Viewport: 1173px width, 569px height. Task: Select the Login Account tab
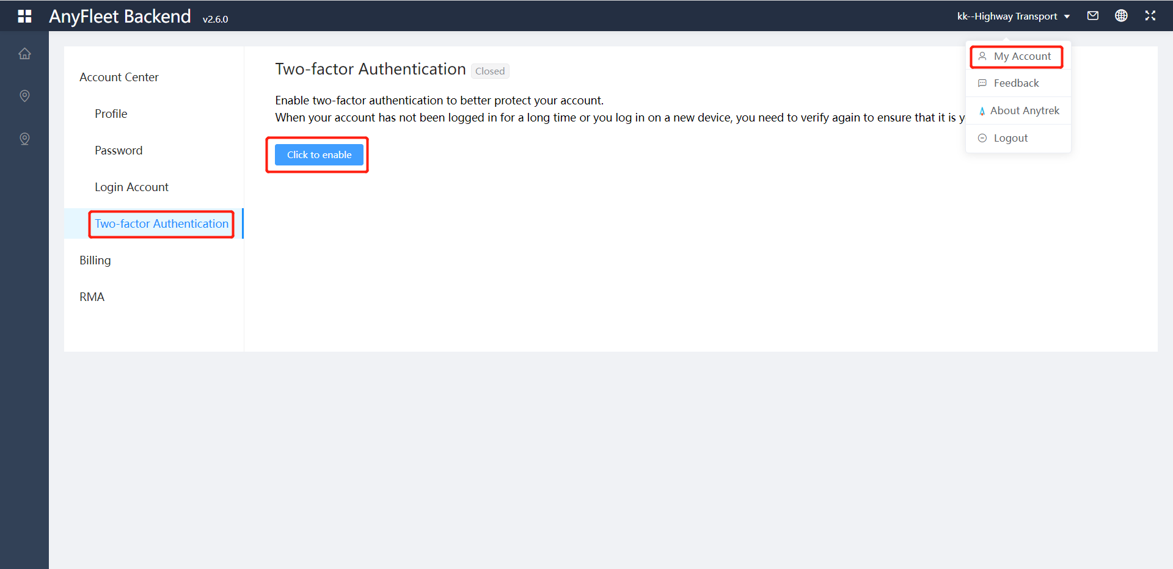[131, 187]
